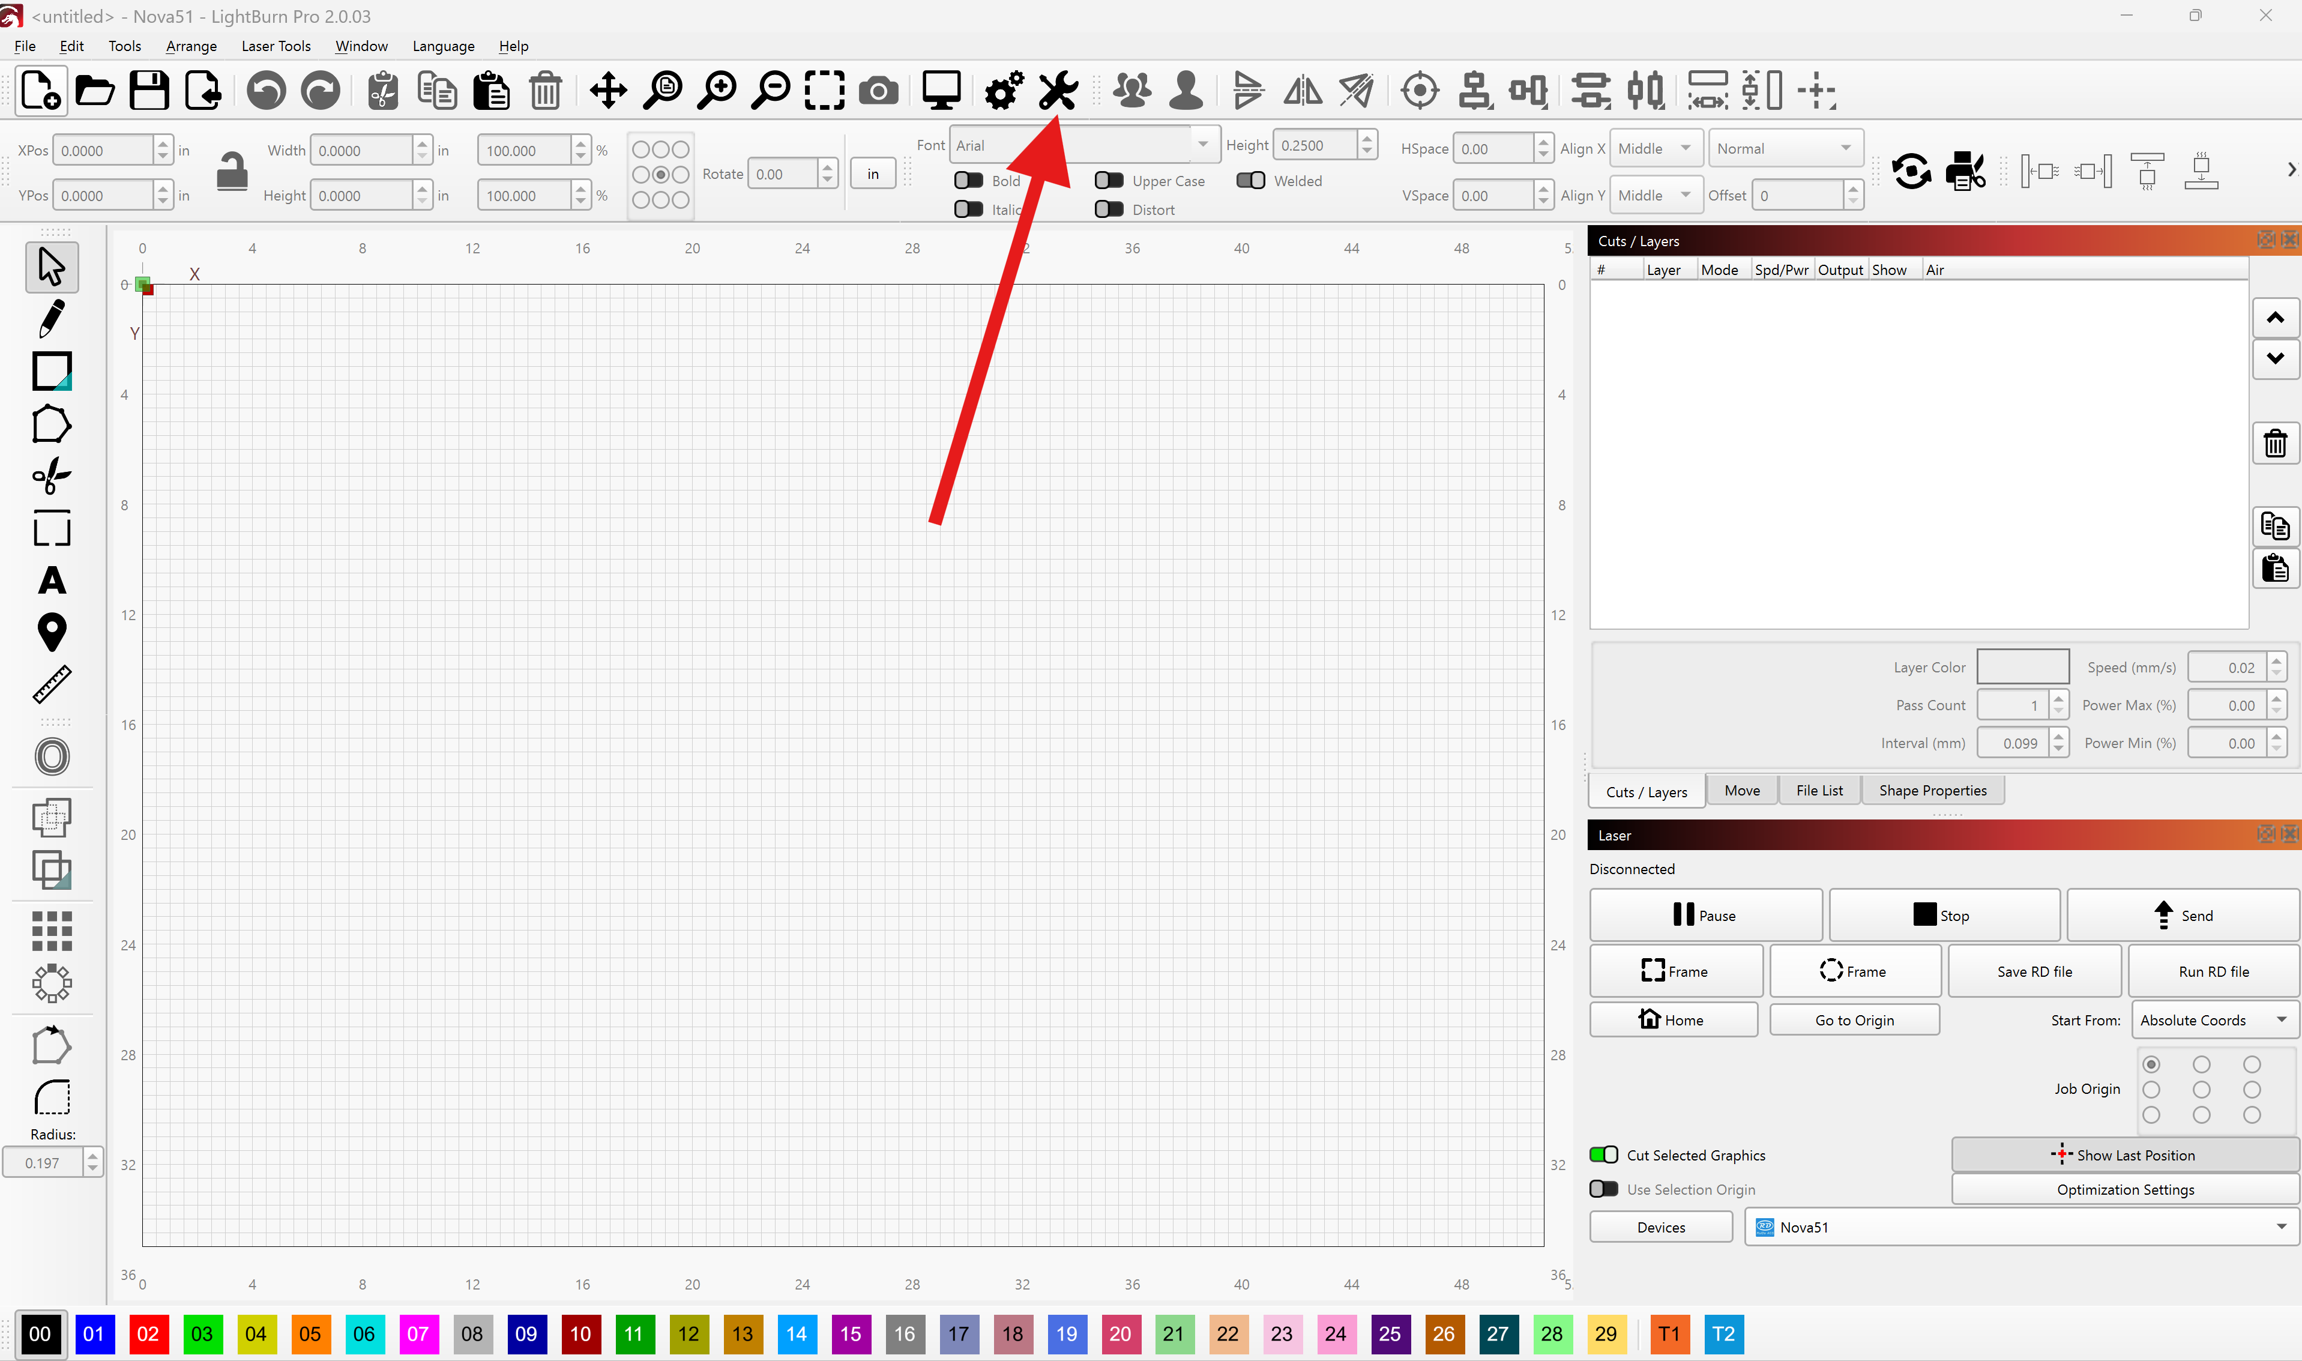The image size is (2302, 1361).
Task: Enable Use Selection Origin switch
Action: (x=1603, y=1189)
